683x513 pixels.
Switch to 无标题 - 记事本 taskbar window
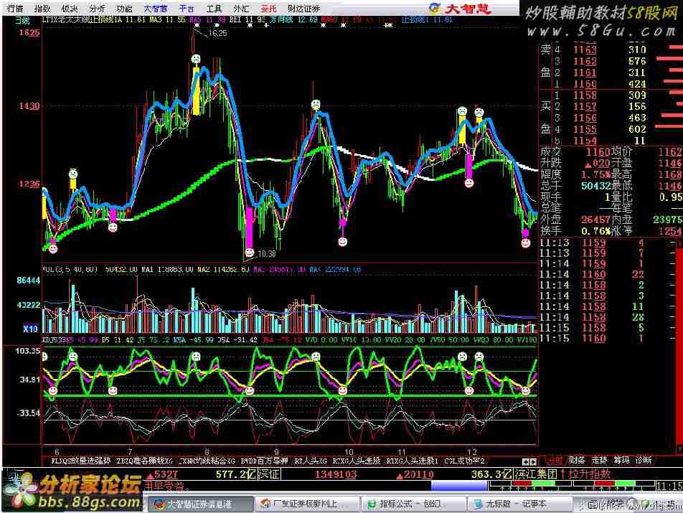pyautogui.click(x=519, y=504)
